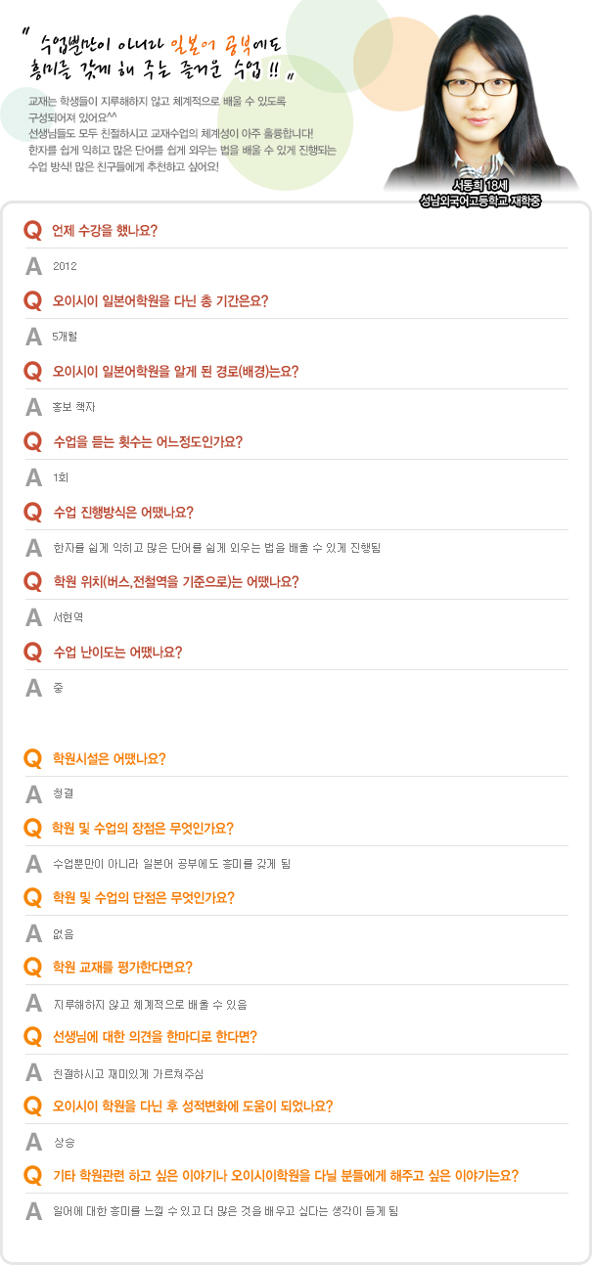Click the A icon next to '서현역'
Screen dimensions: 592x1265
(33, 617)
